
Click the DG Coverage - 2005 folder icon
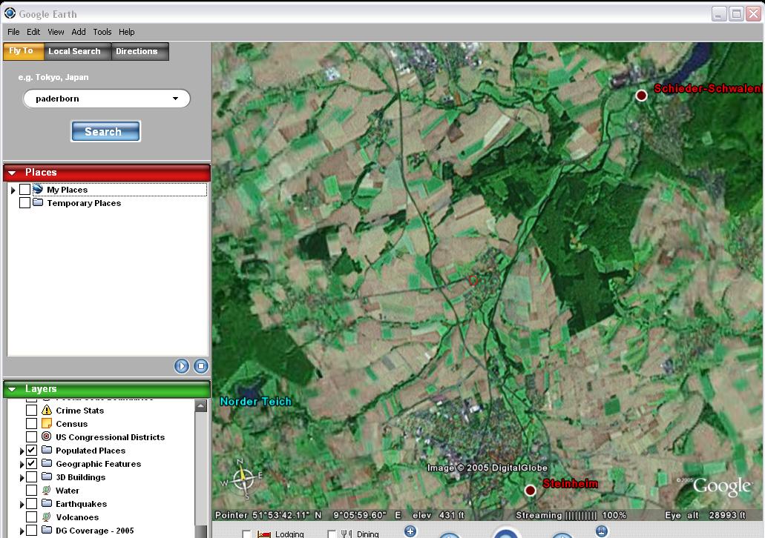coord(47,529)
